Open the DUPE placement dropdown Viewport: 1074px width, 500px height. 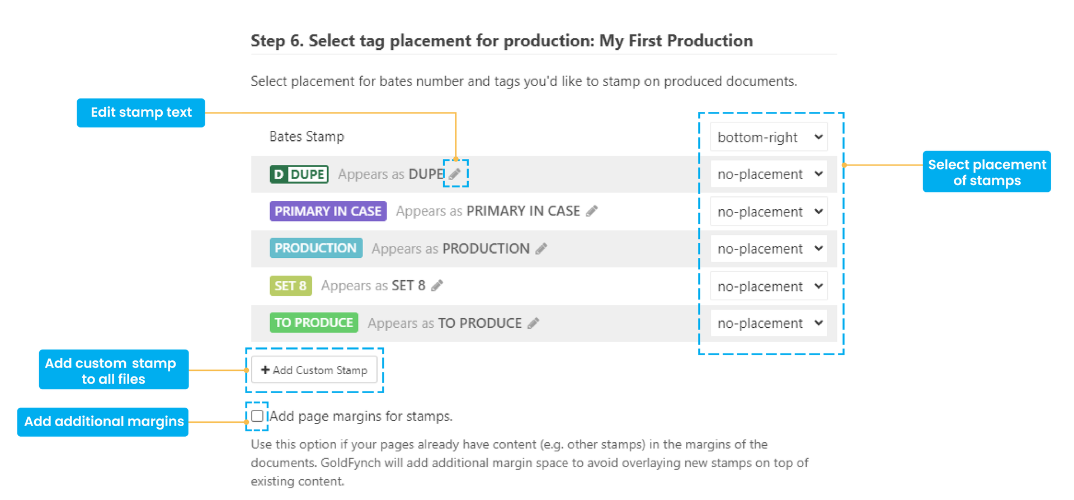(x=769, y=174)
